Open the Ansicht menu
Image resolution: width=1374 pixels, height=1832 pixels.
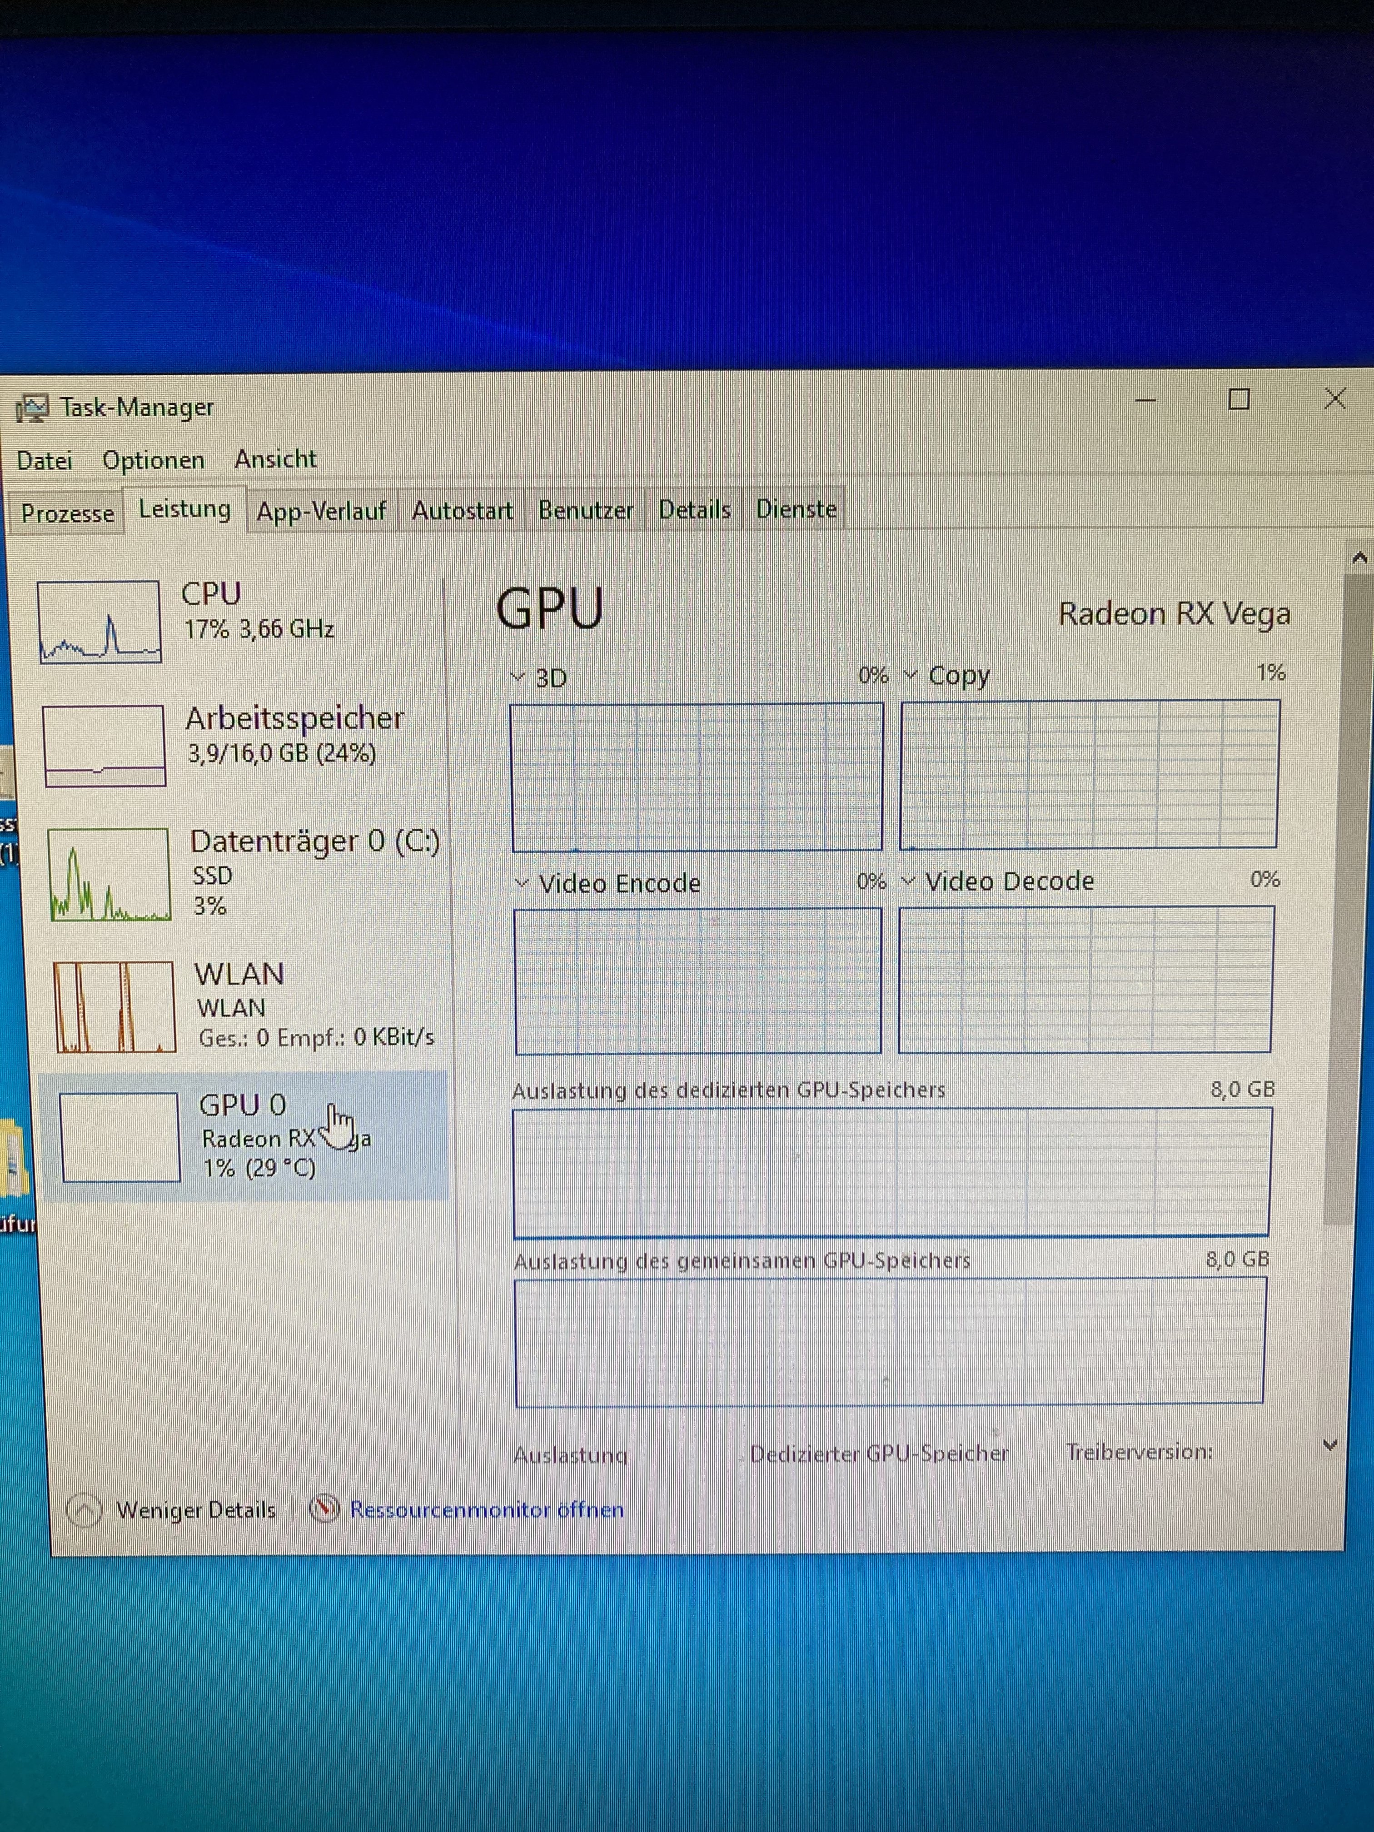(x=275, y=459)
